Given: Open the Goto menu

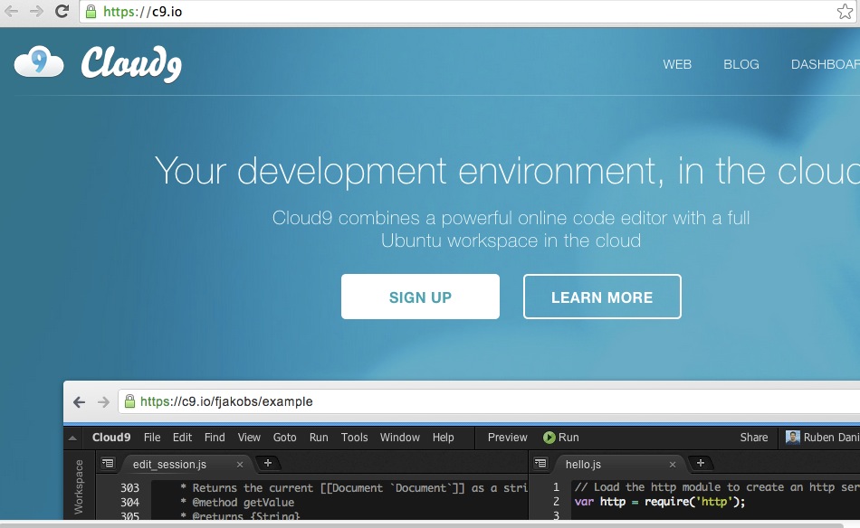Looking at the screenshot, I should (x=284, y=437).
